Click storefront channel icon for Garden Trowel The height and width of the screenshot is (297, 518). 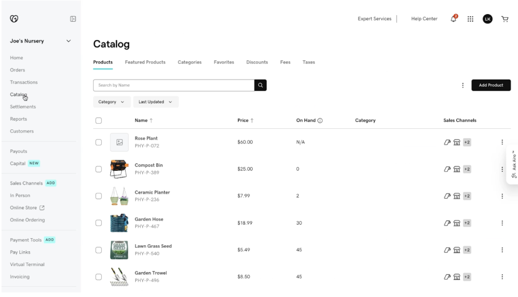click(x=457, y=277)
